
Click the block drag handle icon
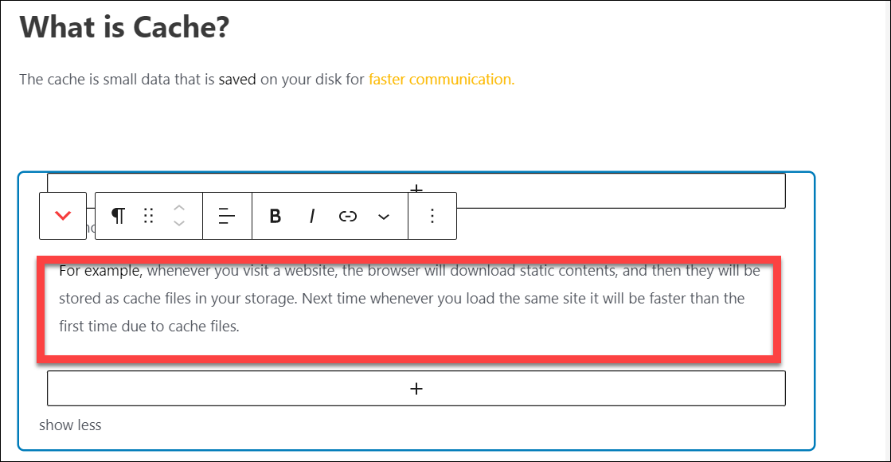(x=148, y=216)
